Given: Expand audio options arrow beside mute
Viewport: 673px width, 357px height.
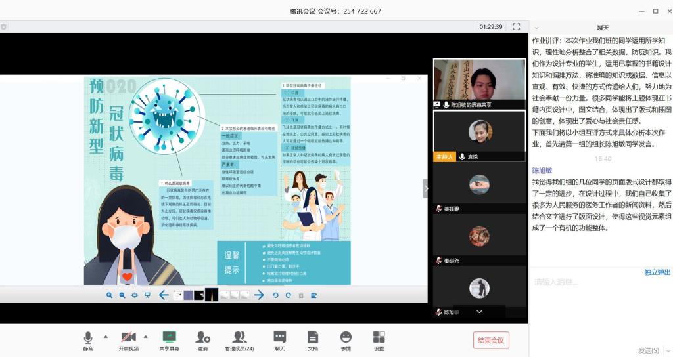Looking at the screenshot, I should (x=105, y=337).
